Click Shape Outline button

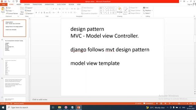135,10
